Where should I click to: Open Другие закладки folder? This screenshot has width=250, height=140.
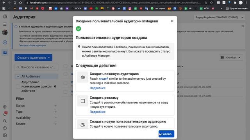click(237, 9)
